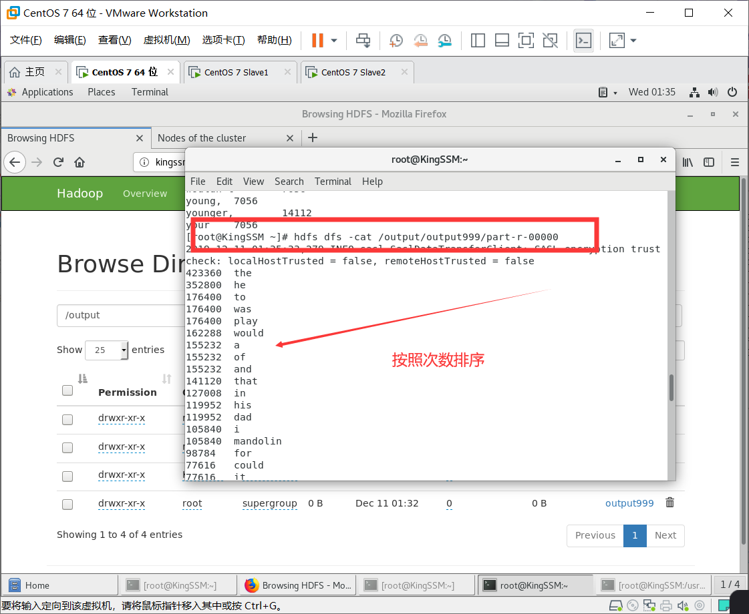Check the first drwxr-xr-x row checkbox
This screenshot has height=614, width=749.
[67, 419]
